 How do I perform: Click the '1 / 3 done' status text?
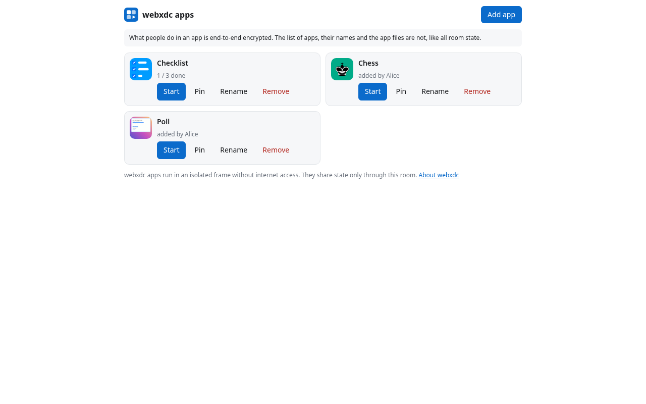tap(171, 76)
